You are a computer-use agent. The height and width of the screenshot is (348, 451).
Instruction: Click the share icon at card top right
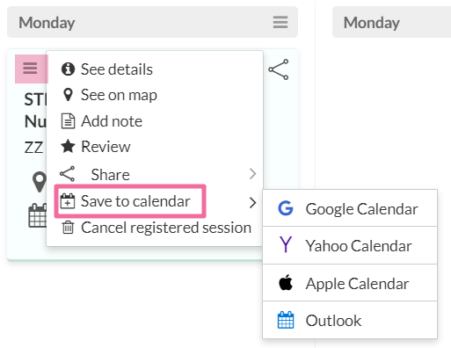pos(279,69)
